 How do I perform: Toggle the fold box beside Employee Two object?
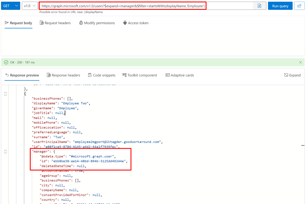(5, 94)
